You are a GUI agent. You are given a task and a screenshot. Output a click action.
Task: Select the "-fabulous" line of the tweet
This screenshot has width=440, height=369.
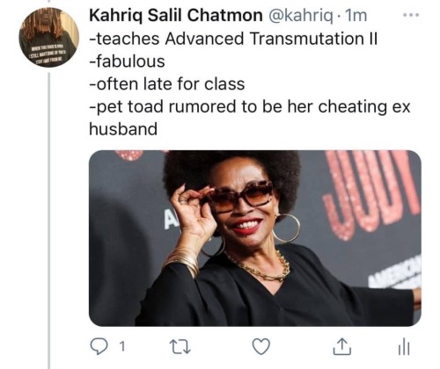127,61
